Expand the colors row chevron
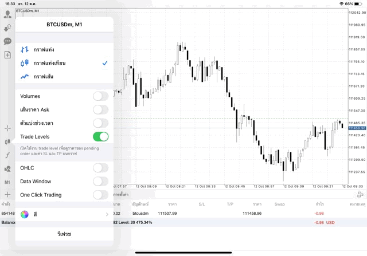This screenshot has width=367, height=256. pos(107,214)
